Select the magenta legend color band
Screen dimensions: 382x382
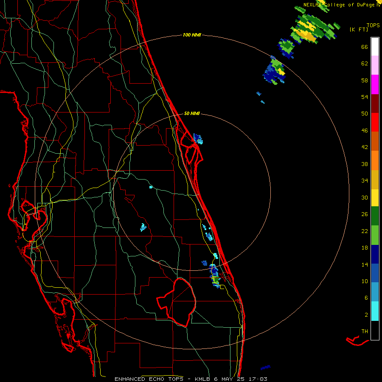[x=375, y=84]
